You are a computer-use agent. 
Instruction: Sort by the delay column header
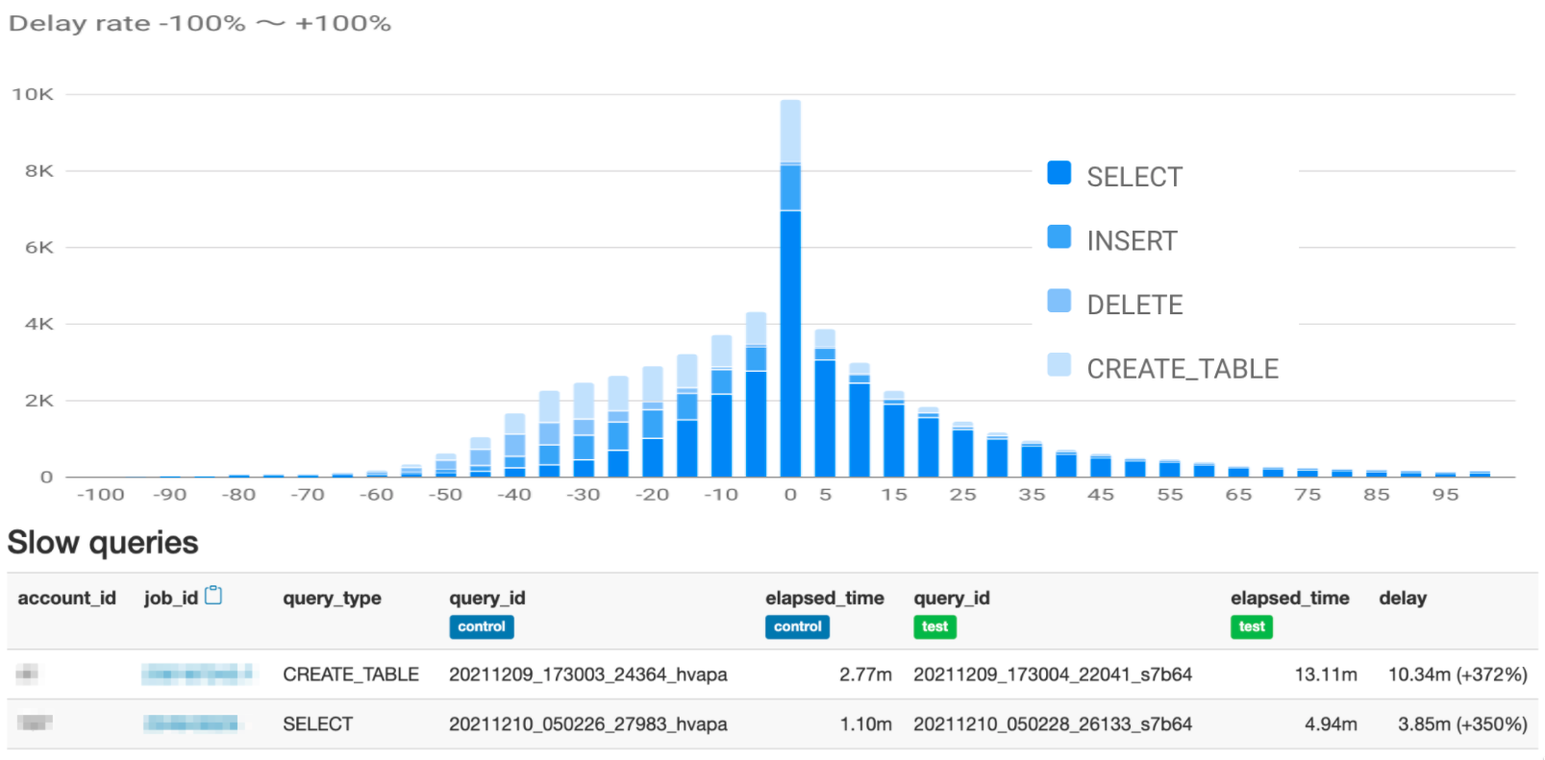[1402, 599]
